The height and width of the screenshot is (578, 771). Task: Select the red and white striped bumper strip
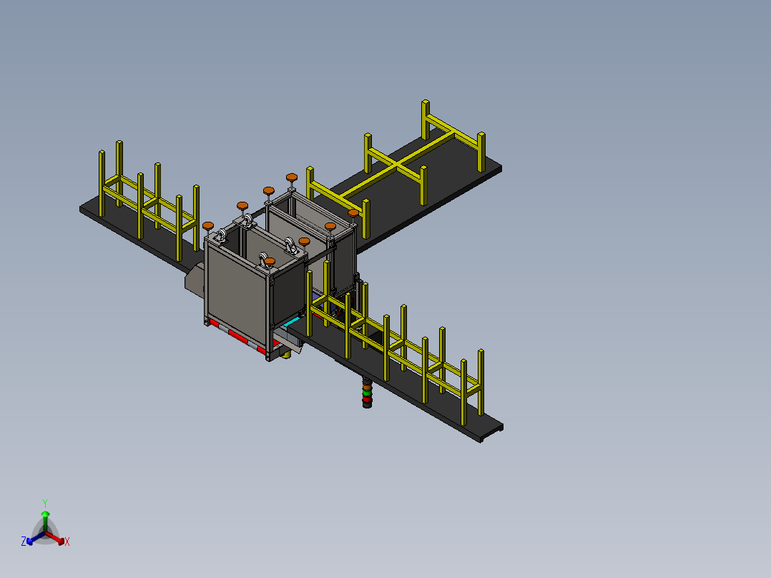pyautogui.click(x=237, y=337)
